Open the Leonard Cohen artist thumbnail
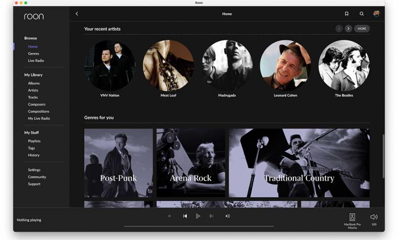 [285, 65]
